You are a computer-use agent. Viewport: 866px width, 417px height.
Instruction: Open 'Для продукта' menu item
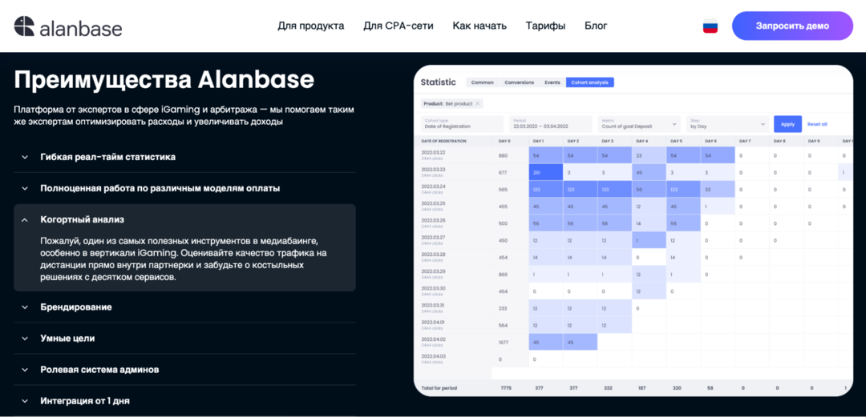311,26
